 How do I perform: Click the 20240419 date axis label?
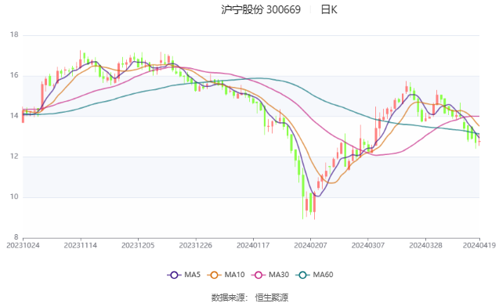(x=479, y=245)
